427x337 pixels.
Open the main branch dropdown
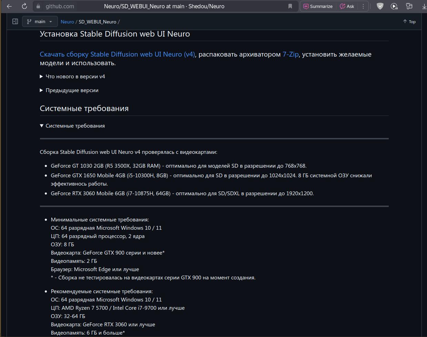(40, 21)
